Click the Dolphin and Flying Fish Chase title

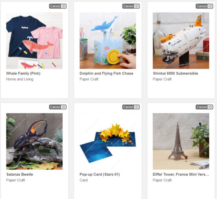(x=106, y=74)
